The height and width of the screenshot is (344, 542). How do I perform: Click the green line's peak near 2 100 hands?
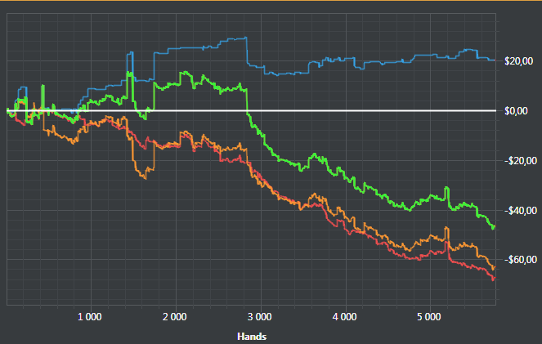[186, 72]
